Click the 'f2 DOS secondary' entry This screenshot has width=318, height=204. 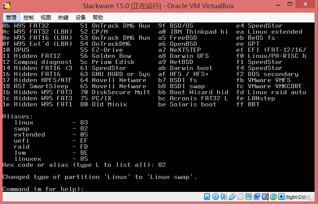(267, 74)
